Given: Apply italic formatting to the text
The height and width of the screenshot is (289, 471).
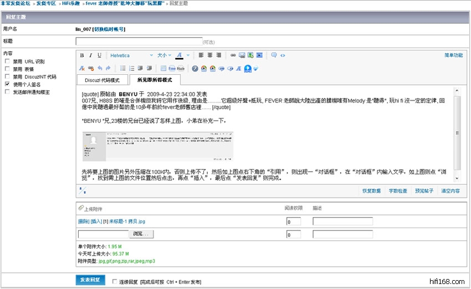Looking at the screenshot, I should tap(91, 55).
